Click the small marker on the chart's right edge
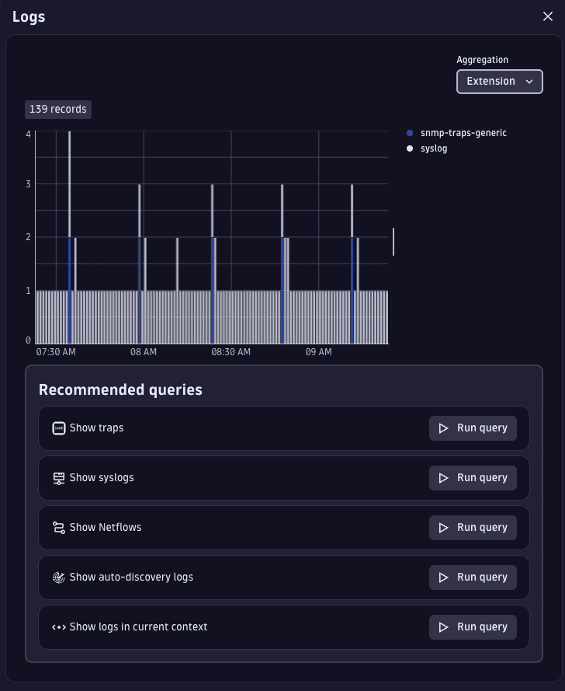 (x=394, y=242)
